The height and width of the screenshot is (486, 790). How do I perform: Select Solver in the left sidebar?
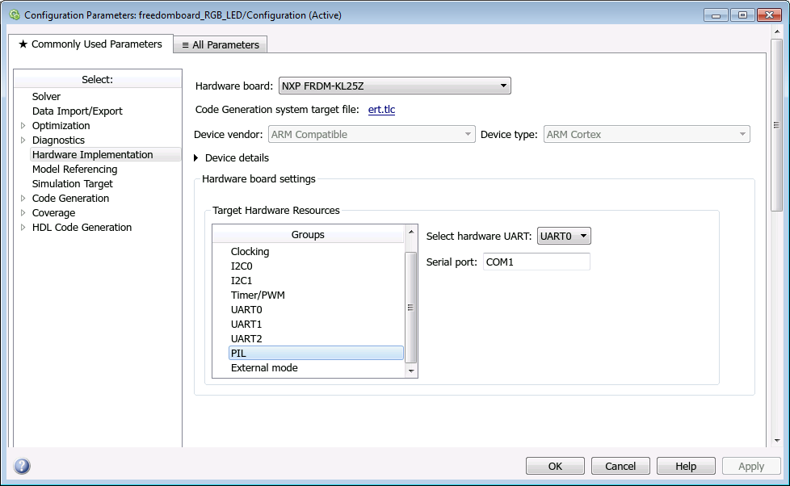(x=46, y=96)
